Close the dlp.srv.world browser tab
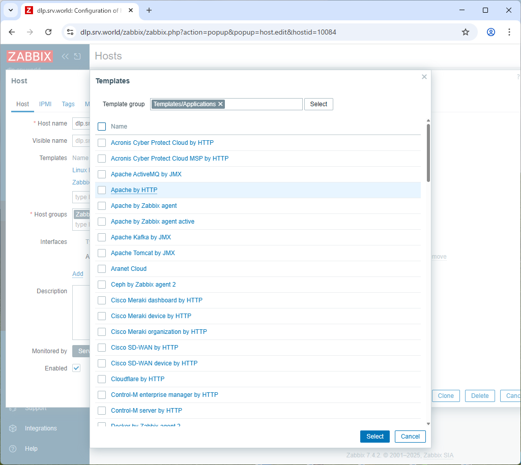521x465 pixels. tap(131, 10)
